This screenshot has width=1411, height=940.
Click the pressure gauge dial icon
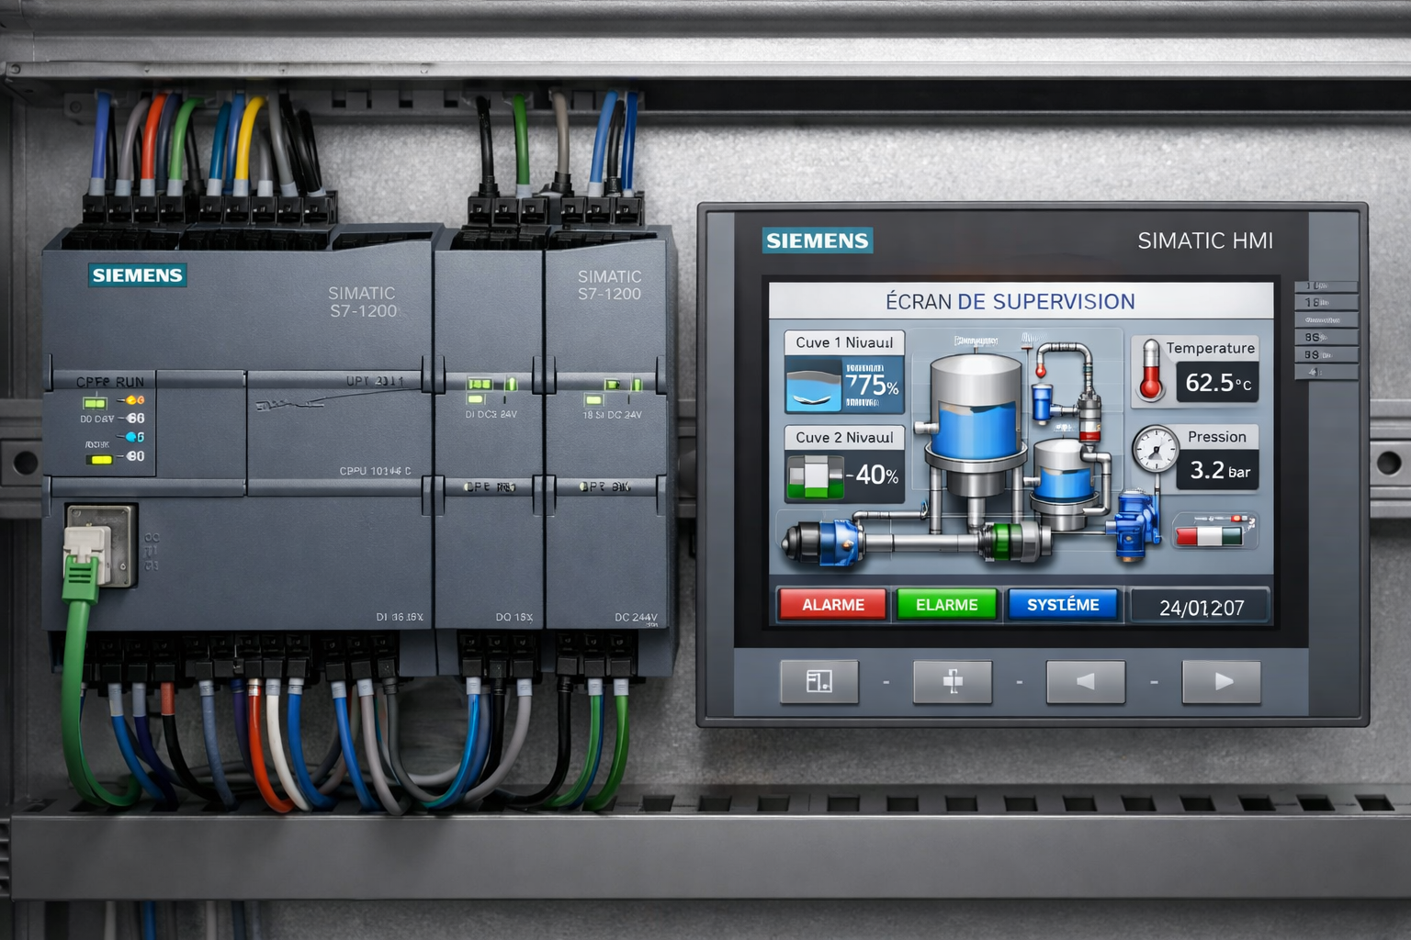click(x=1155, y=449)
